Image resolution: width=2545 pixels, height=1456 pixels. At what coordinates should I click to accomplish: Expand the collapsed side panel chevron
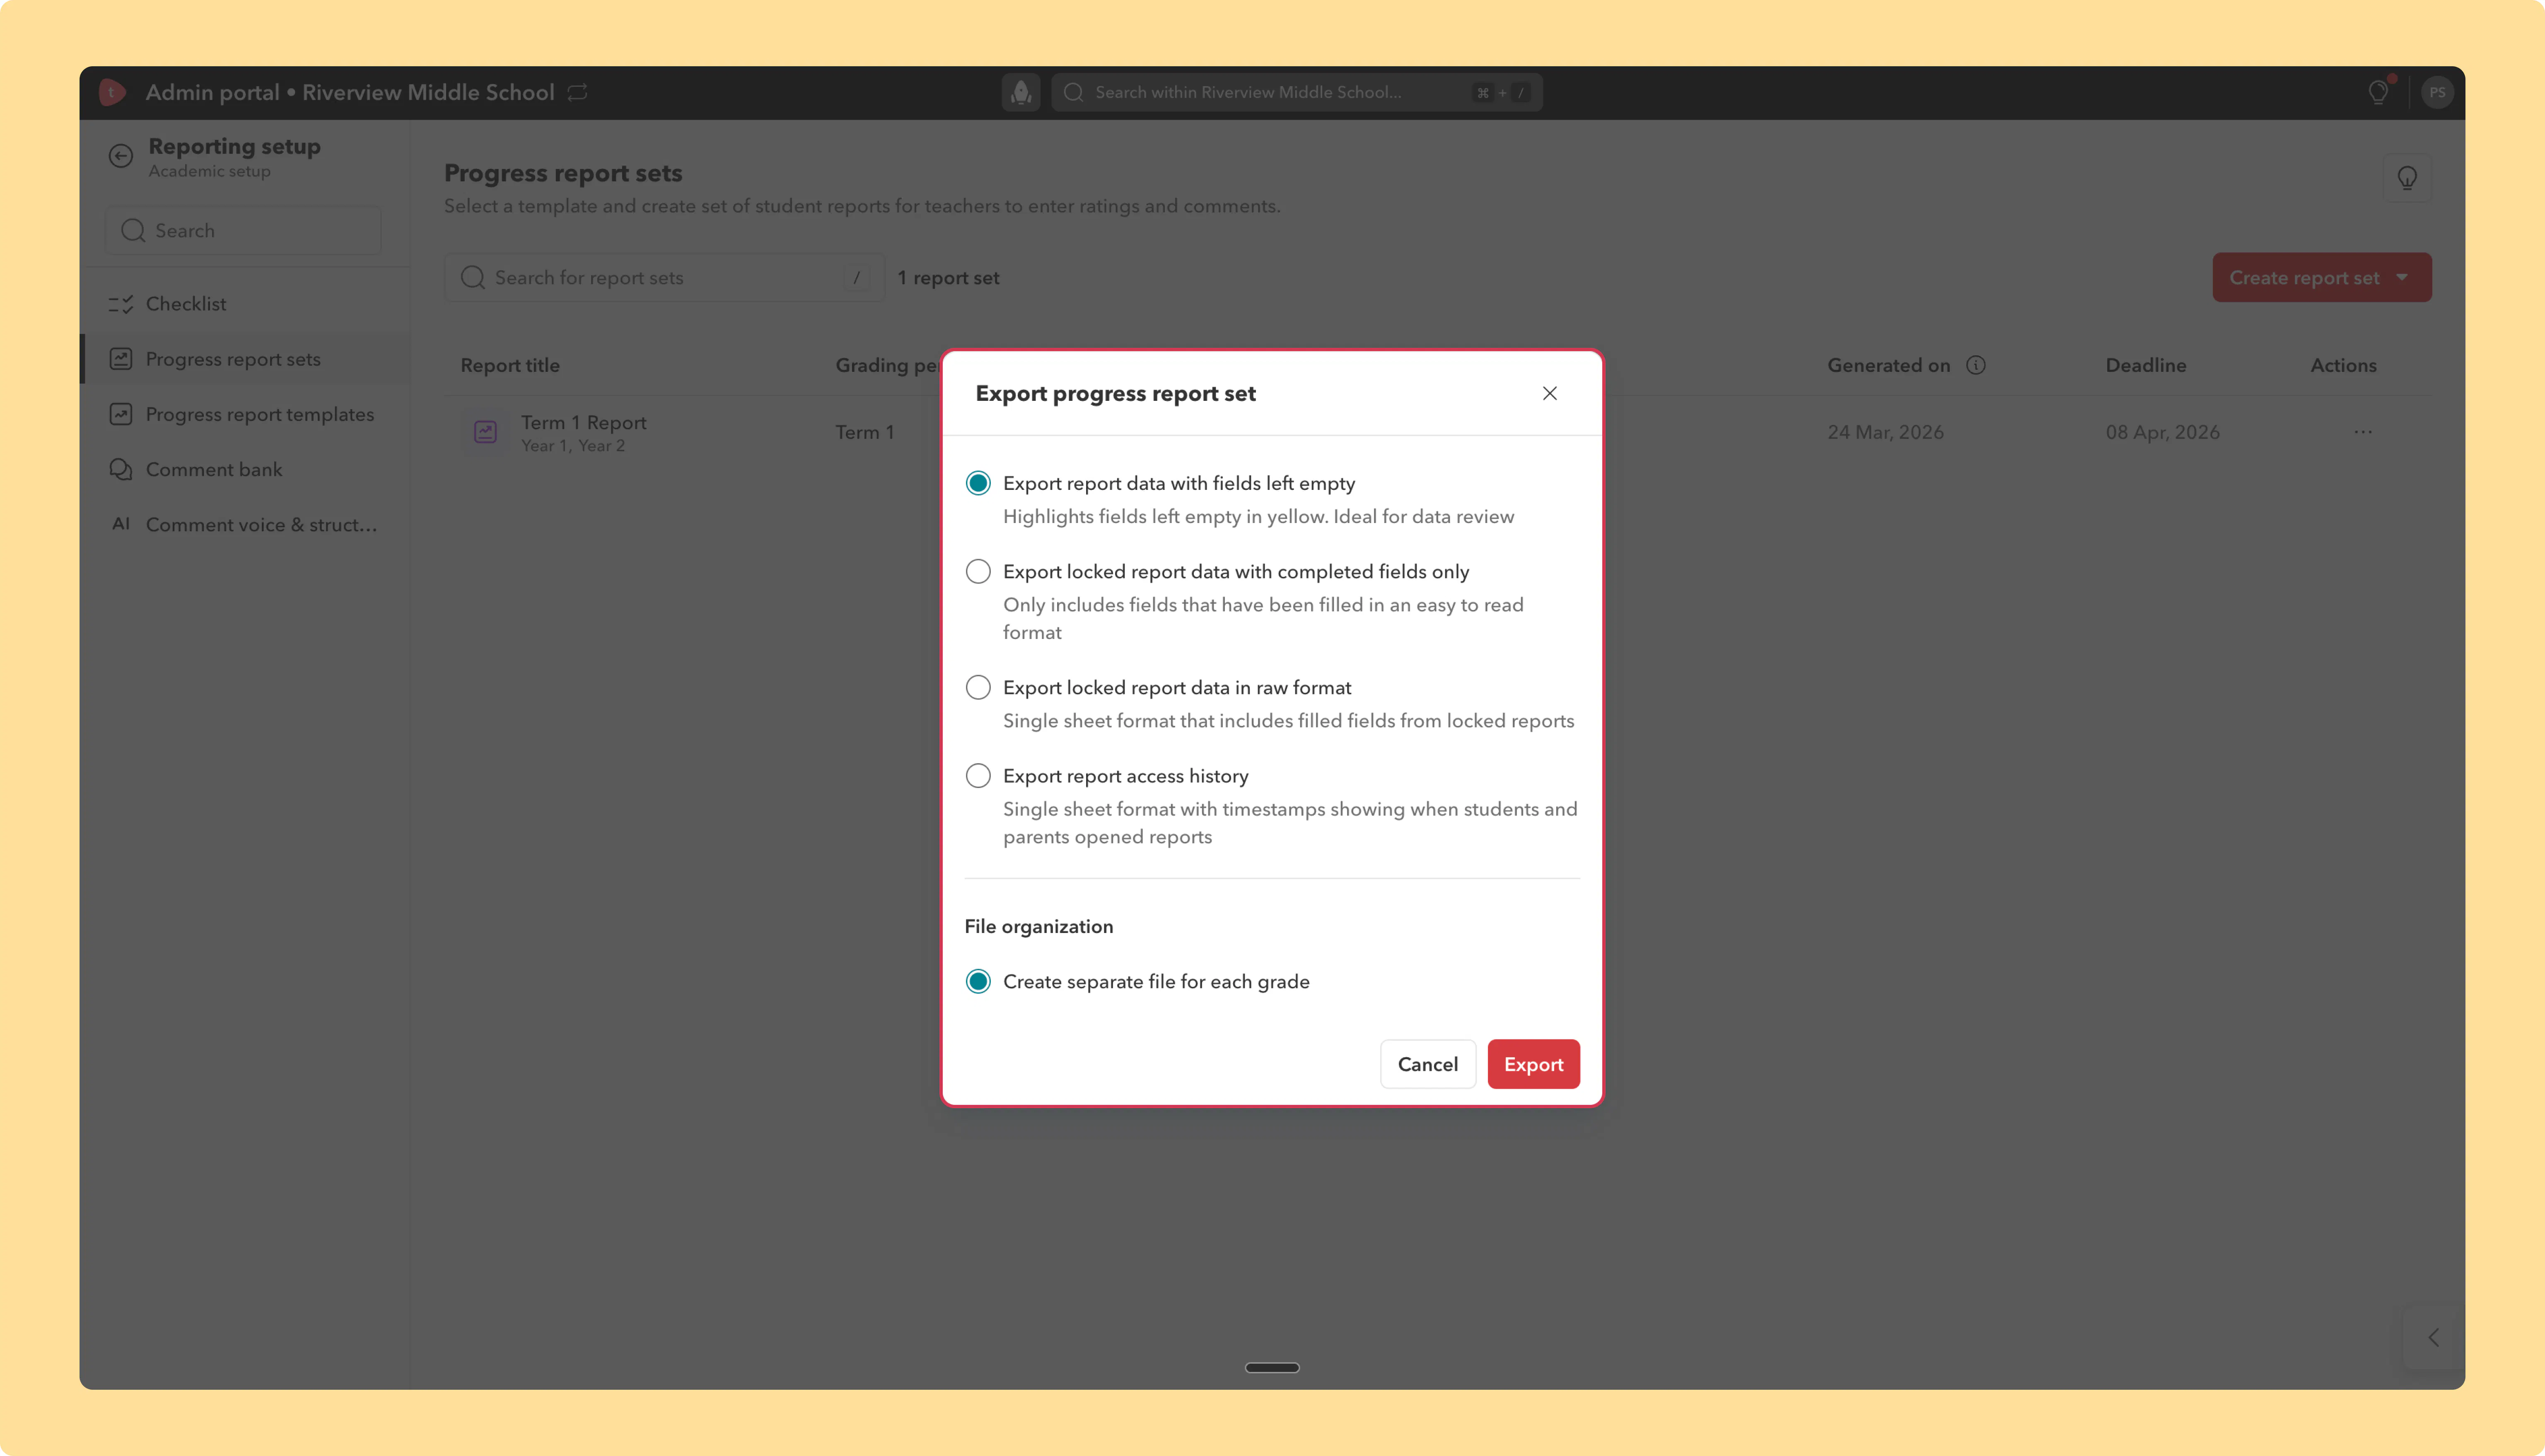coord(2433,1337)
